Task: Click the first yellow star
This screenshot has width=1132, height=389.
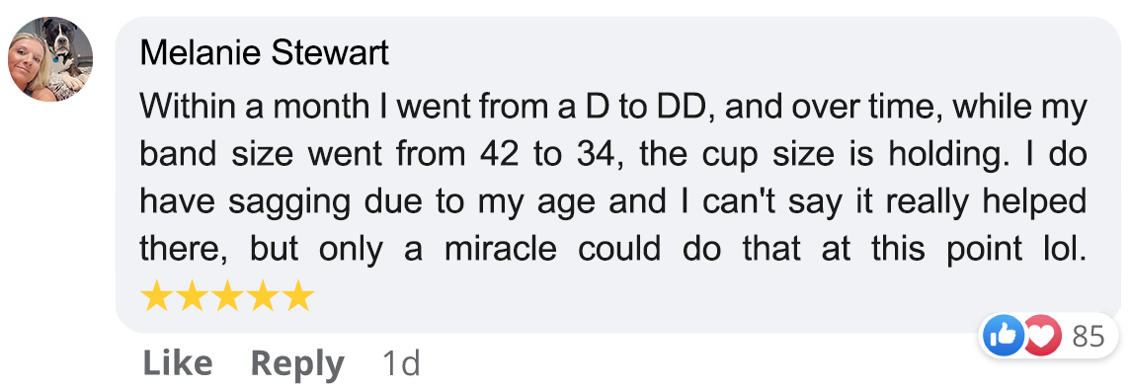Action: click(x=155, y=296)
